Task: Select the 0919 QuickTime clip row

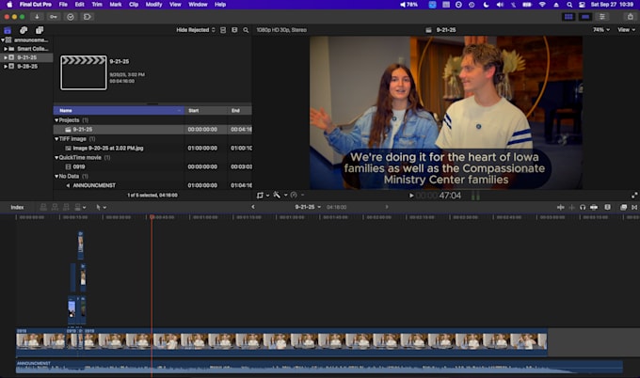Action: tap(152, 166)
